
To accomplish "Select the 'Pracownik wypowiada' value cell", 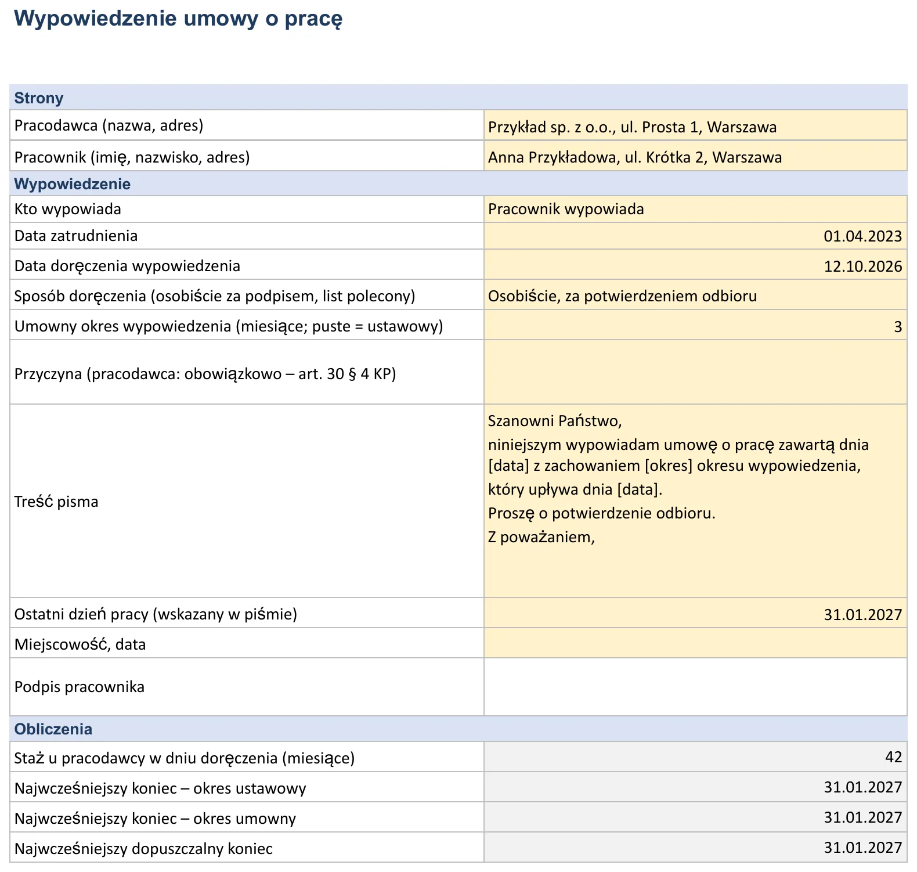I will coord(695,209).
